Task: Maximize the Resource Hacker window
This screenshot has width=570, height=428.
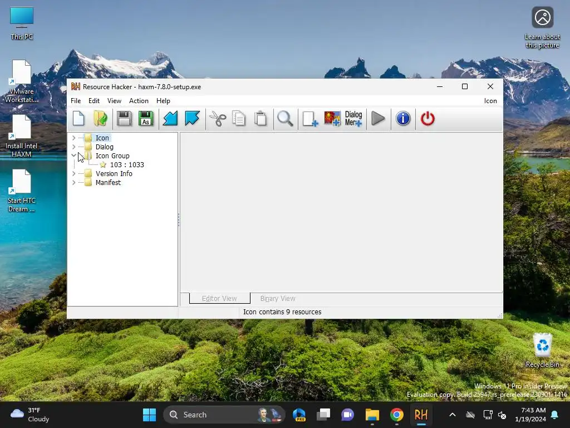Action: tap(465, 86)
